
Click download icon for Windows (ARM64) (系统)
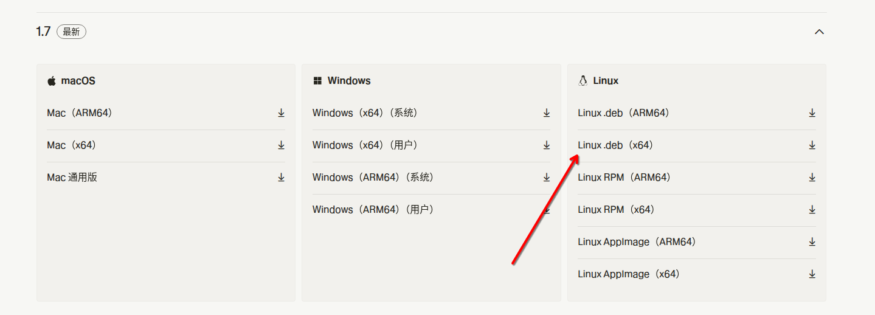pos(547,178)
